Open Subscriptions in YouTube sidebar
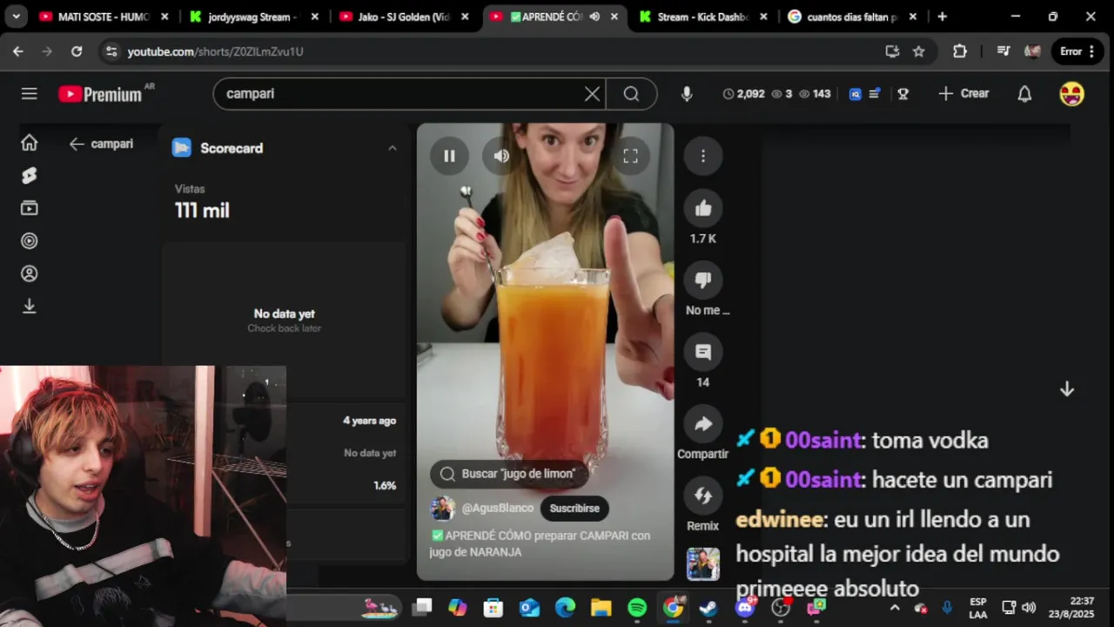The height and width of the screenshot is (627, 1114). (x=30, y=208)
